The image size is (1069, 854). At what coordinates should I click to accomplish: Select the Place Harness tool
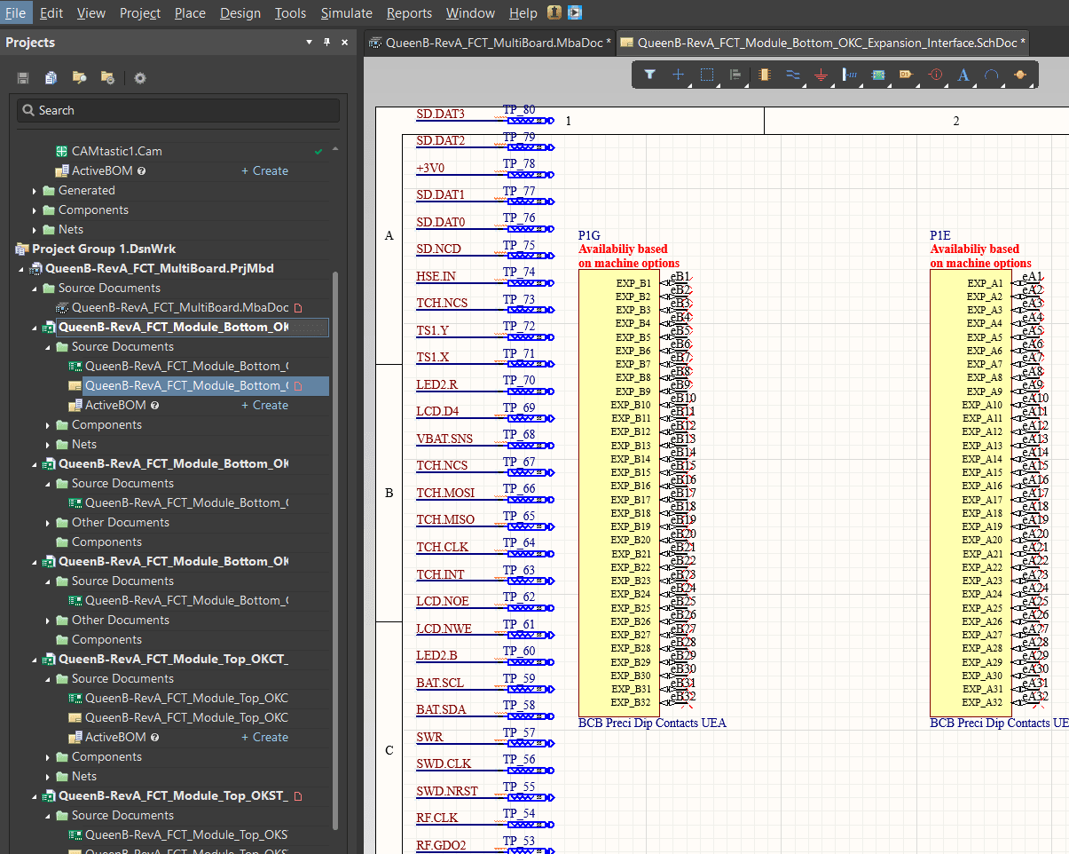tap(850, 75)
